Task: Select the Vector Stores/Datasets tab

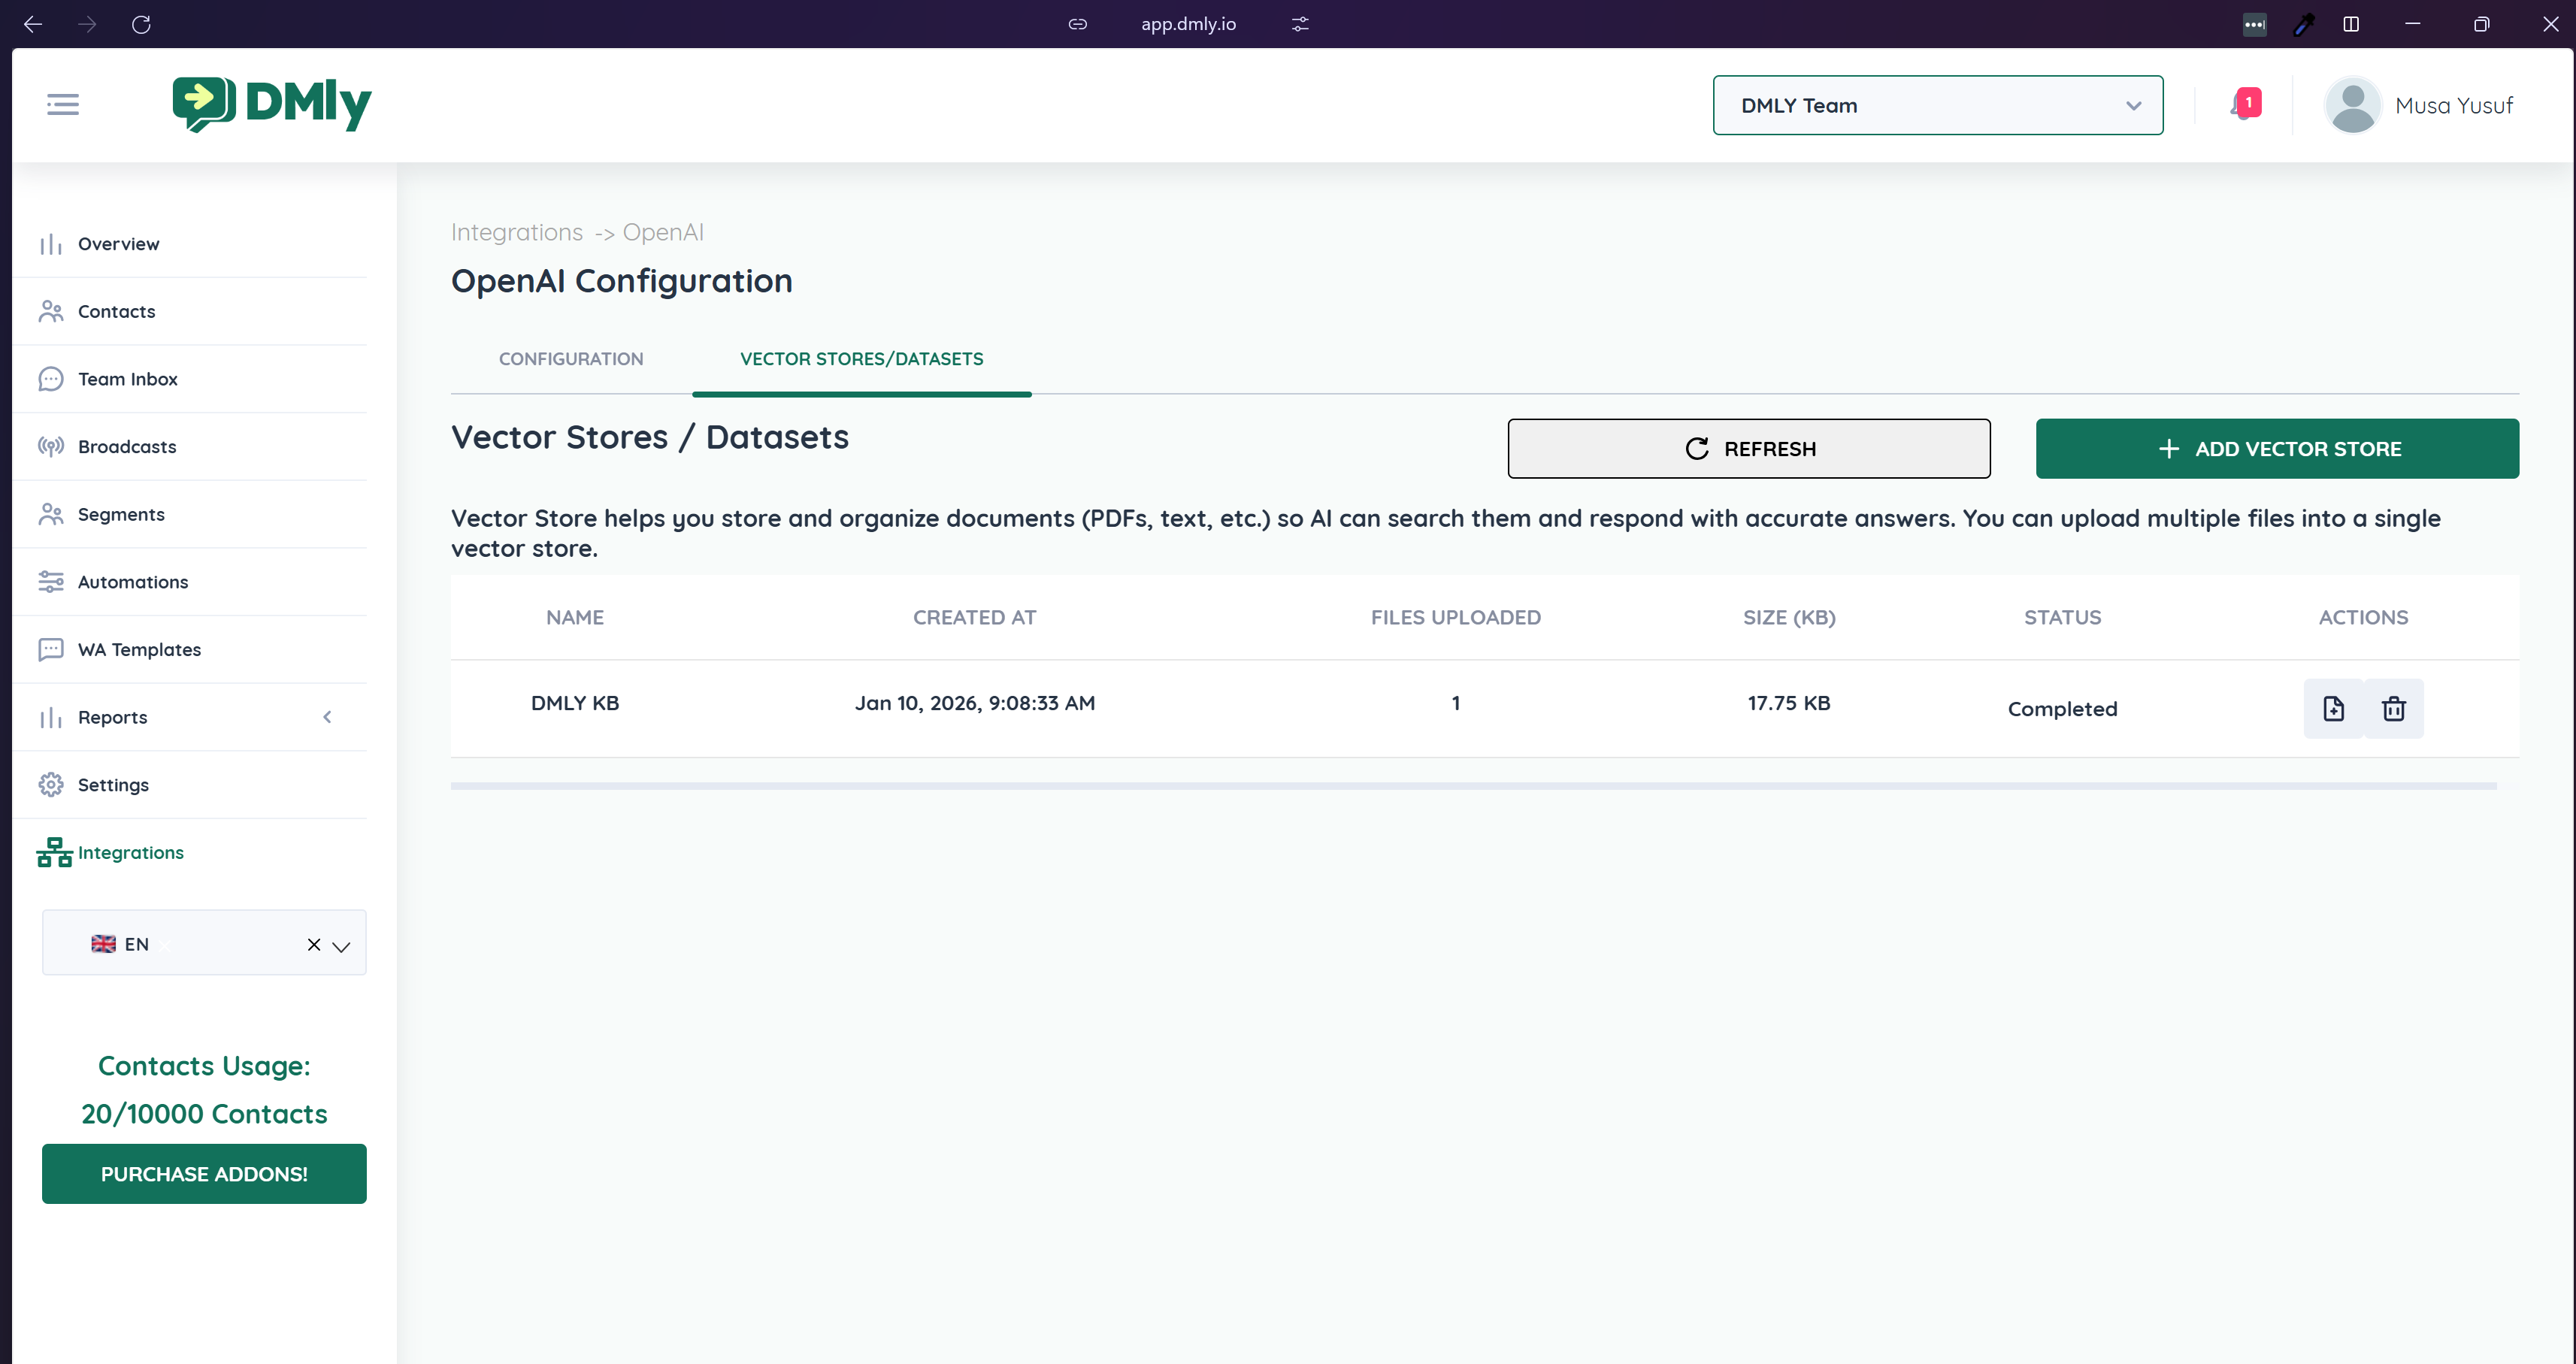Action: 861,359
